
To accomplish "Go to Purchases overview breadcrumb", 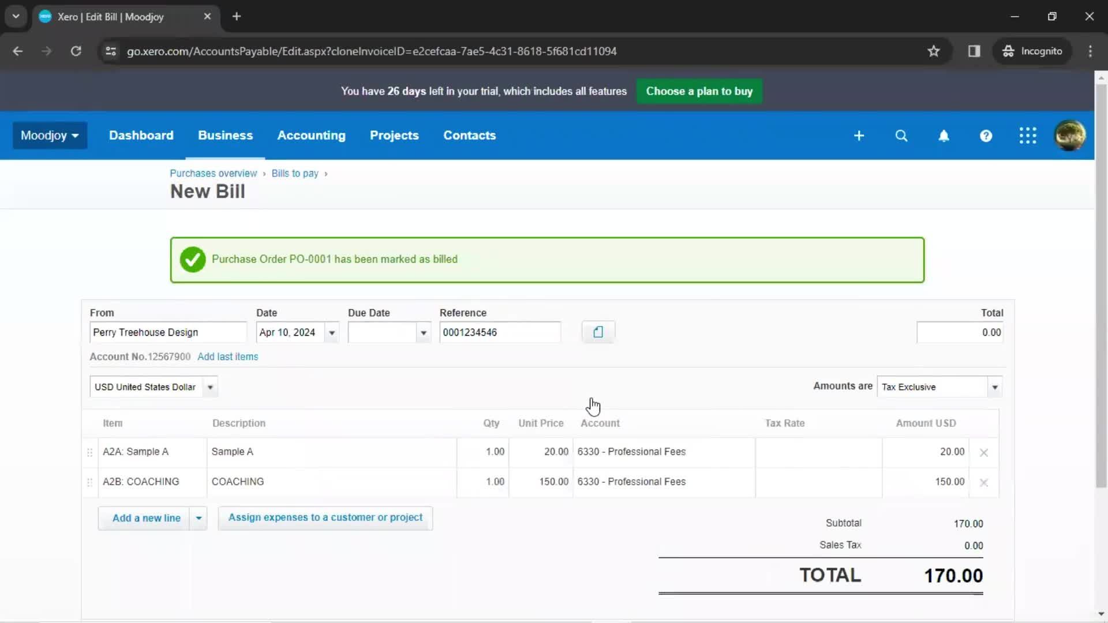I will (x=213, y=173).
